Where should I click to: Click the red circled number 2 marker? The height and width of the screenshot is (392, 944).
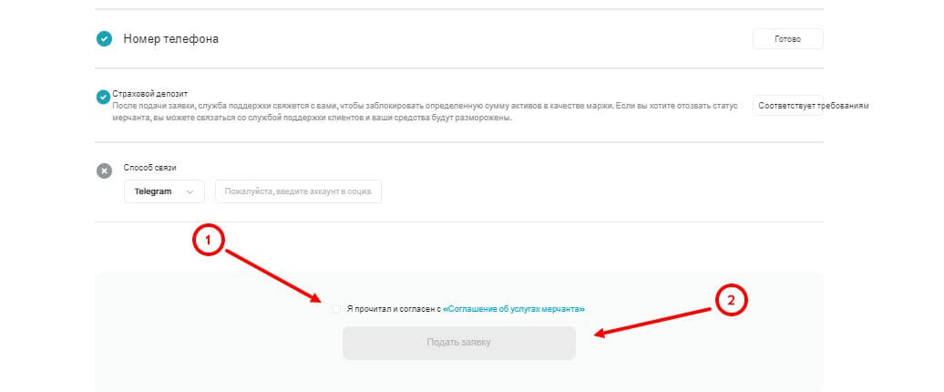coord(730,300)
